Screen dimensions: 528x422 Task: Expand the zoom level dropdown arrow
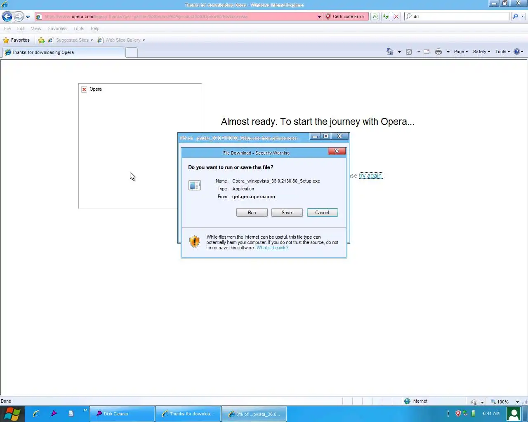coord(517,402)
